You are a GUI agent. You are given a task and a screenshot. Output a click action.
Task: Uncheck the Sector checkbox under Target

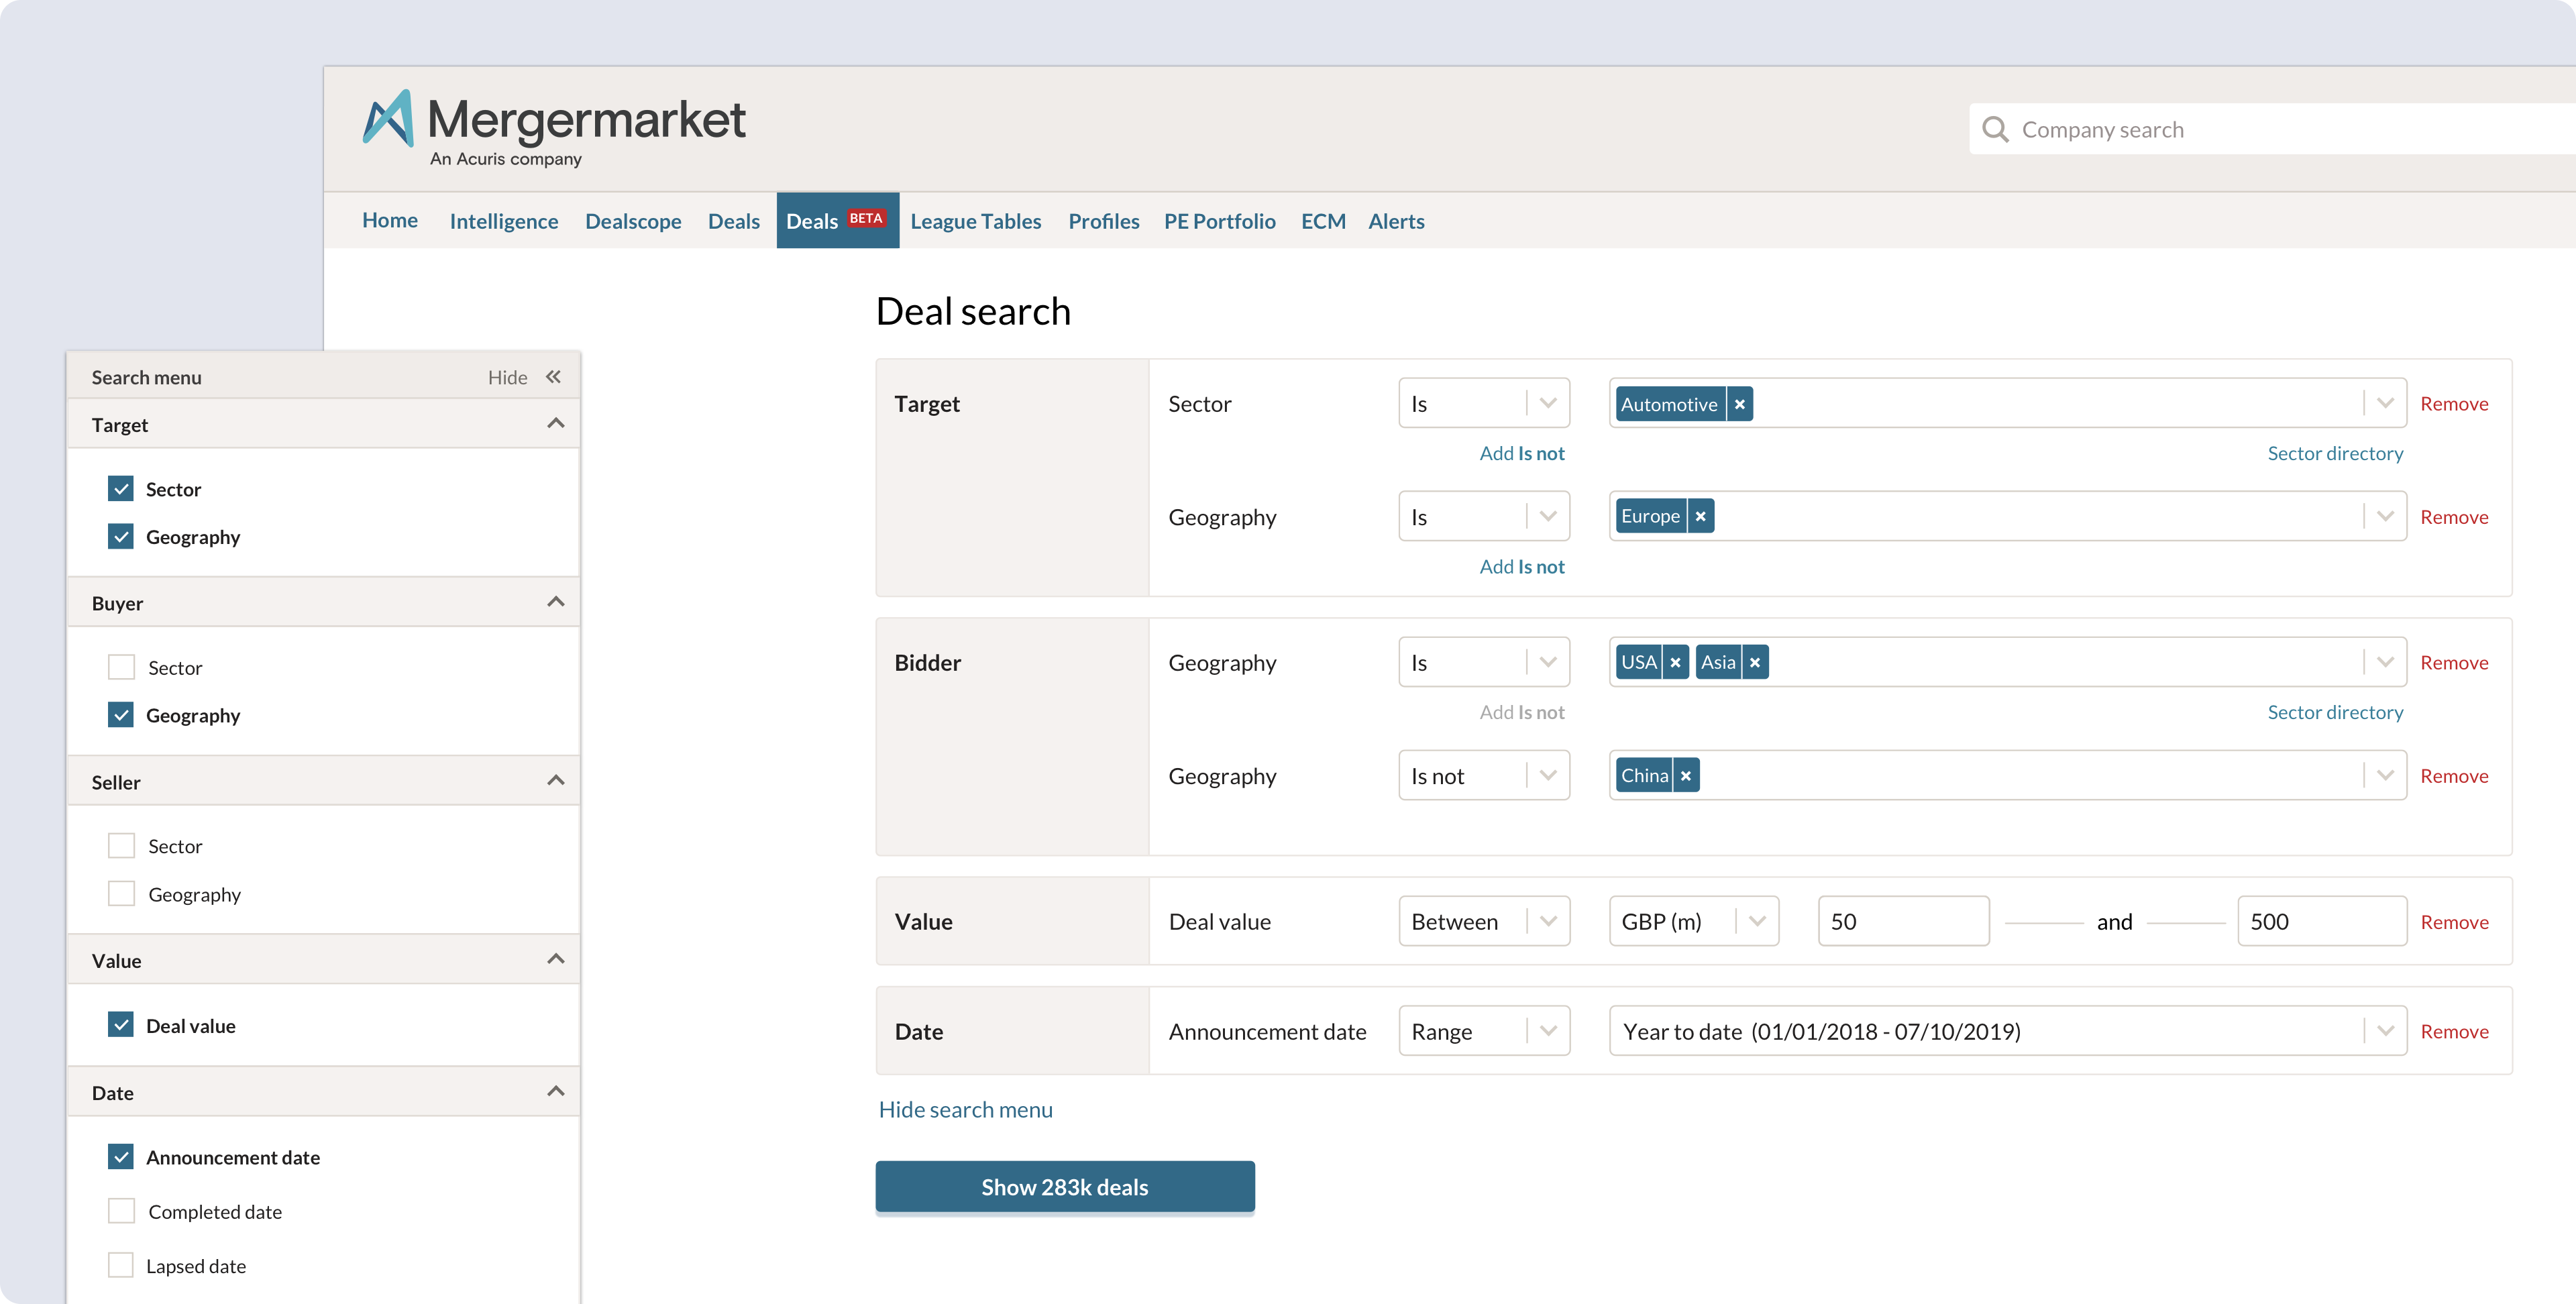tap(121, 488)
